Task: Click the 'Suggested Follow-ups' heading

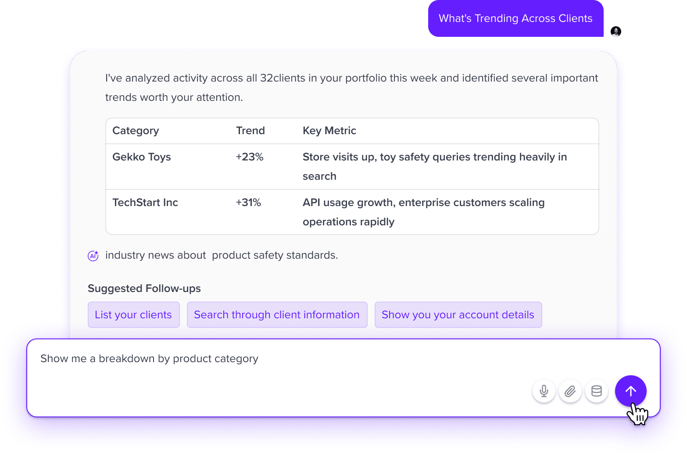Action: coord(144,288)
